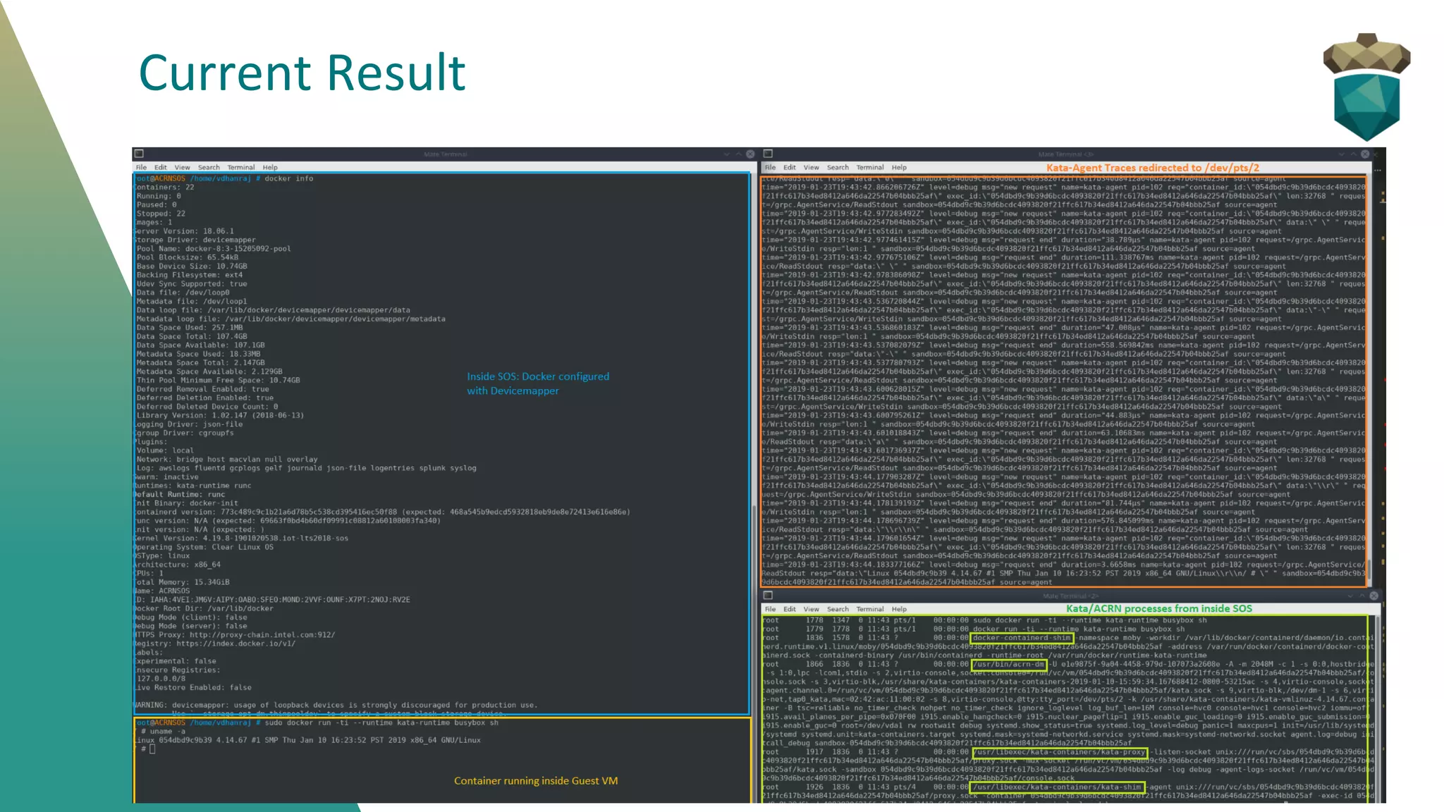Viewport: 1444px width, 812px height.
Task: Open Terminal menu in the left terminal
Action: tap(240, 168)
